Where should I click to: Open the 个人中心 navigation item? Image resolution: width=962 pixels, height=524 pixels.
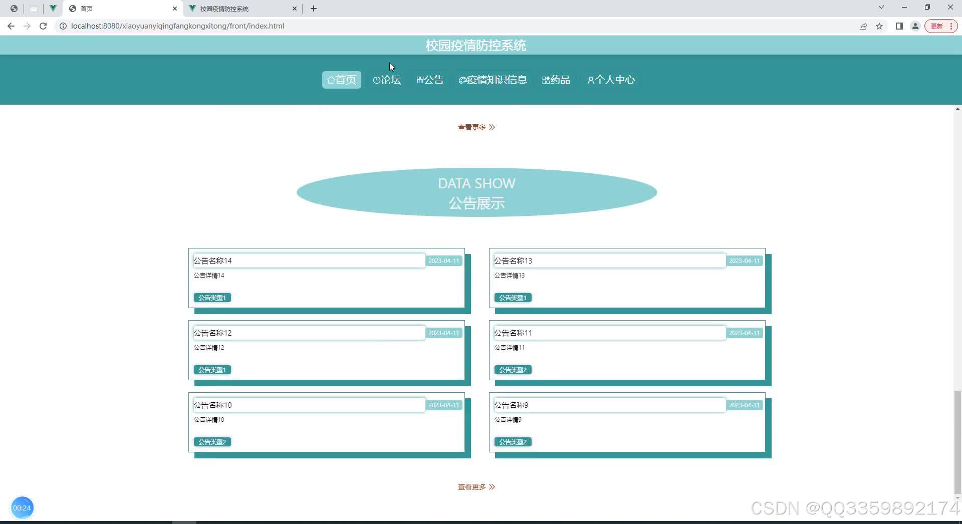pos(611,80)
